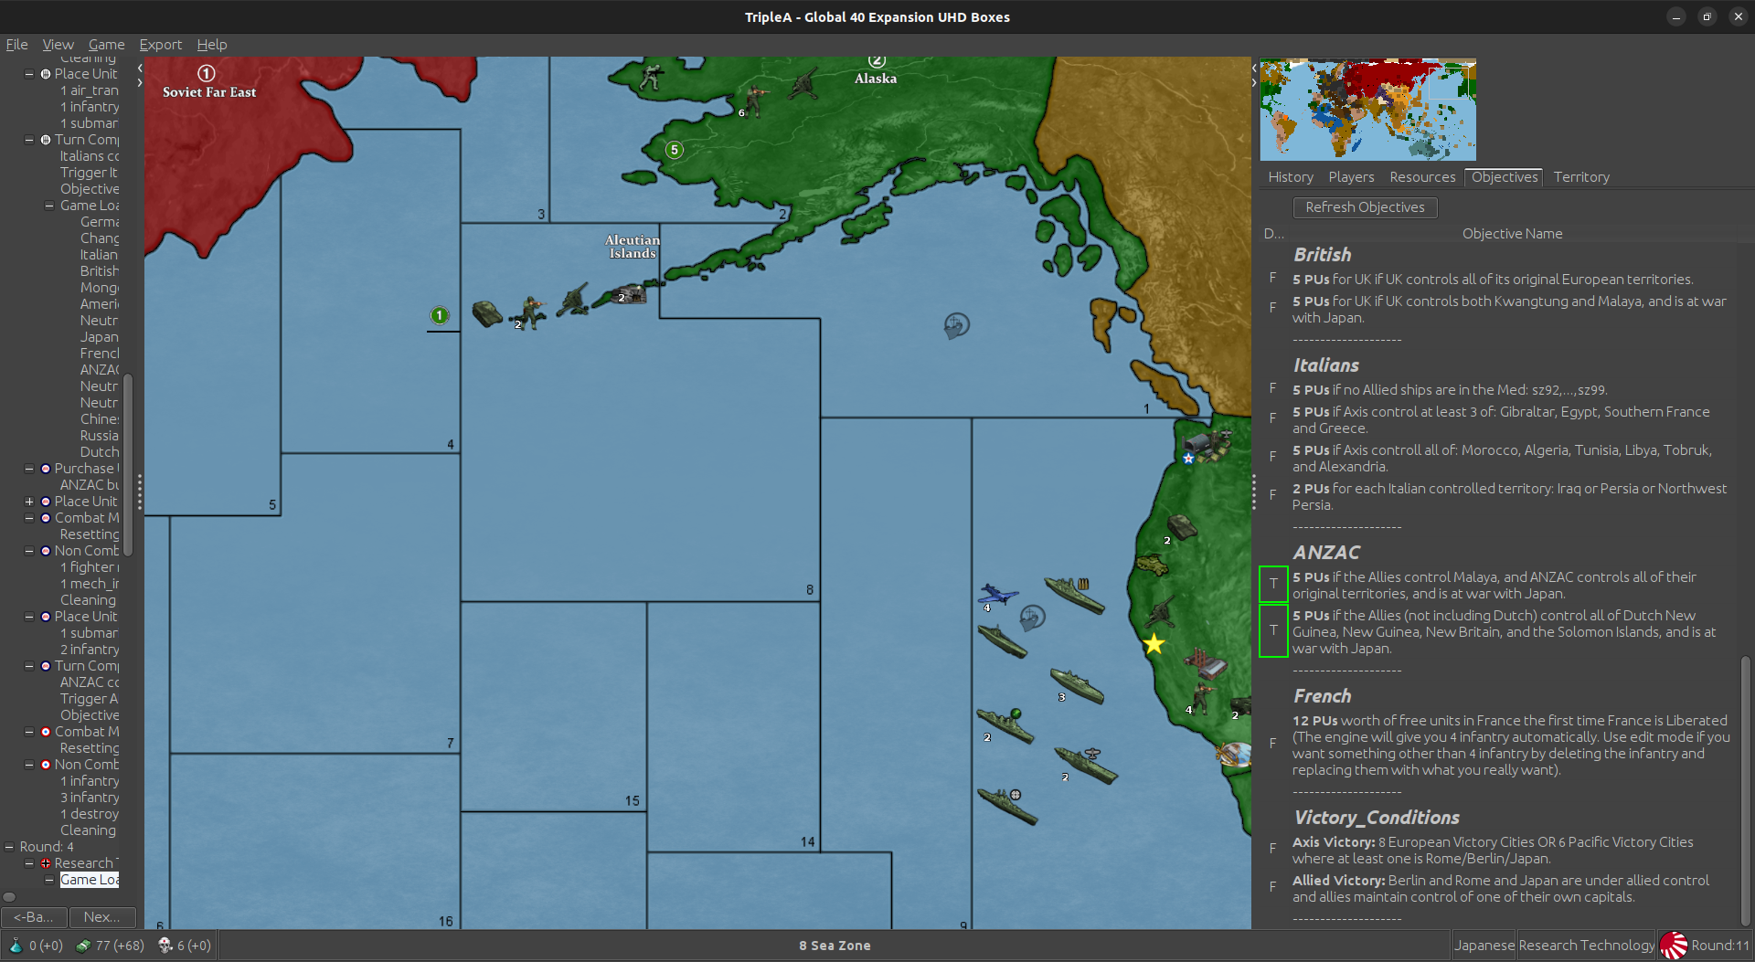
Task: Select the tank stack on the coast
Action: tap(1181, 527)
